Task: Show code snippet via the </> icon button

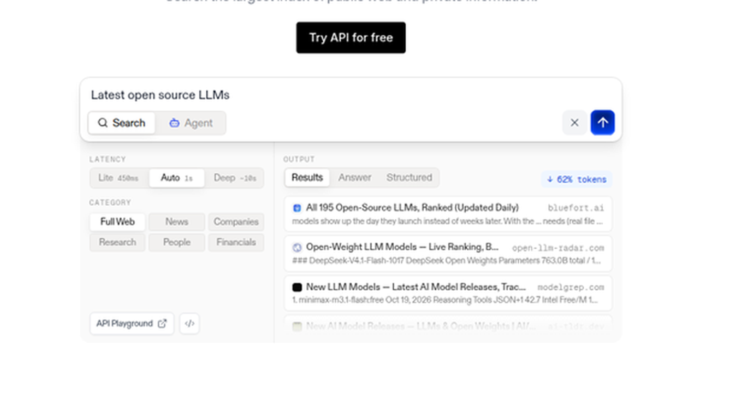Action: 190,324
